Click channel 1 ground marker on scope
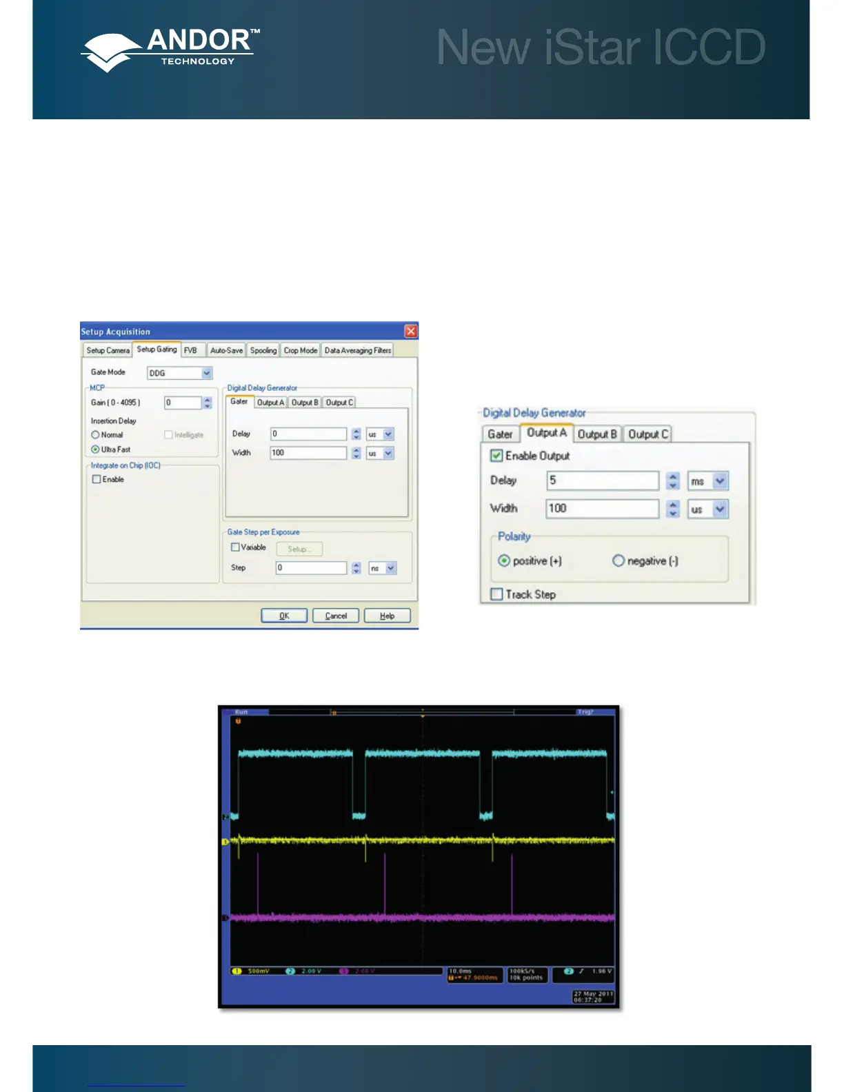Viewport: 844px width, 1092px height. [x=225, y=842]
